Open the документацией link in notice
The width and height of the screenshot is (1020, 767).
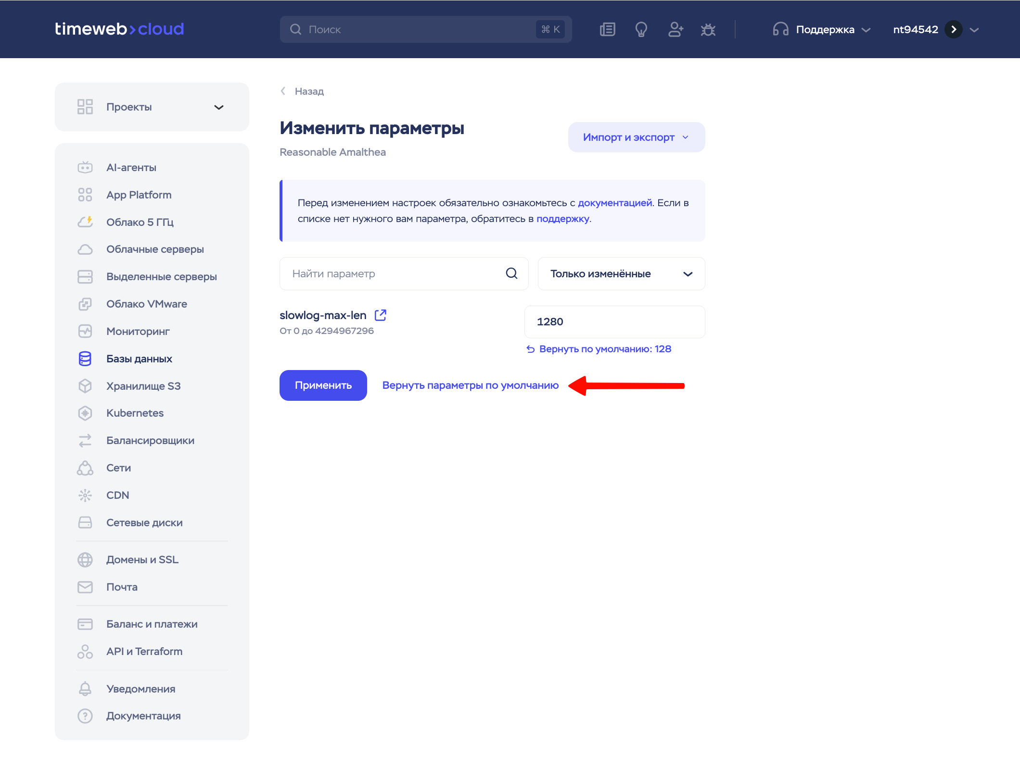[x=615, y=203]
